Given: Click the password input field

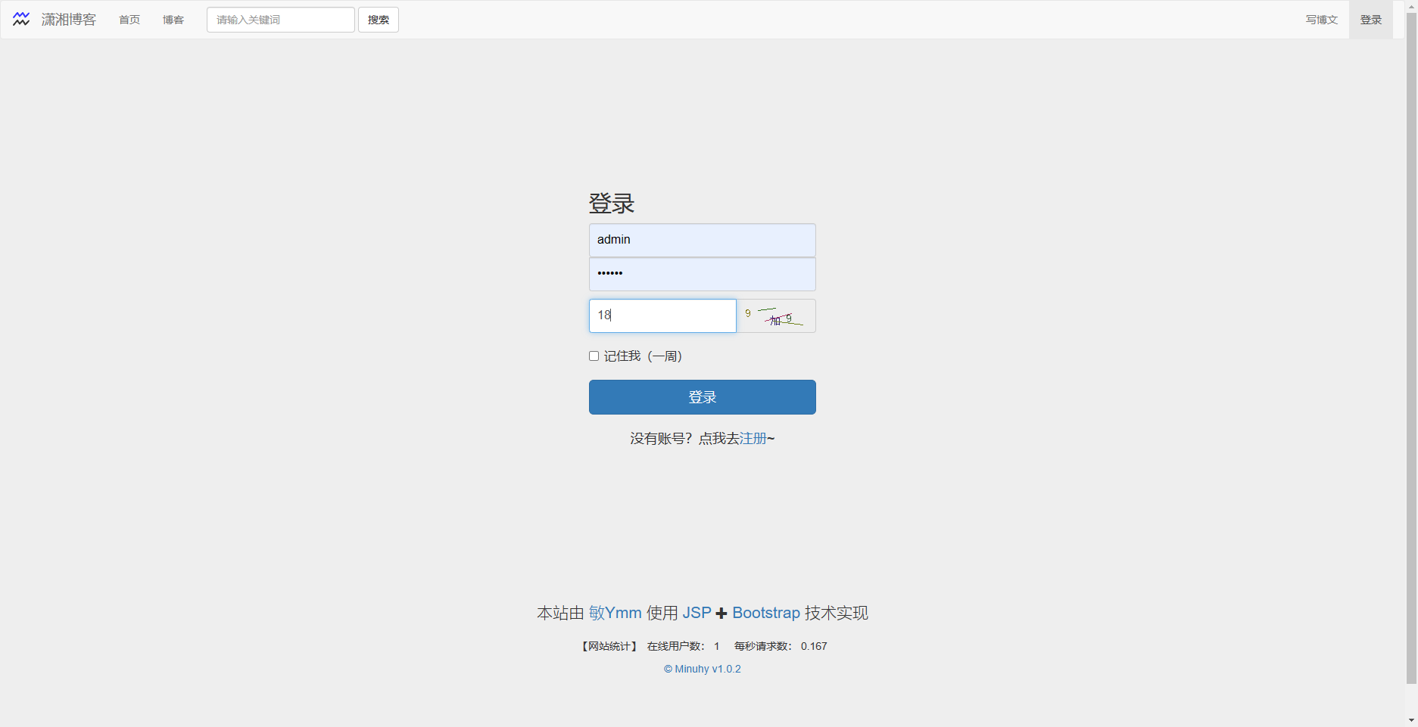Looking at the screenshot, I should tap(703, 274).
